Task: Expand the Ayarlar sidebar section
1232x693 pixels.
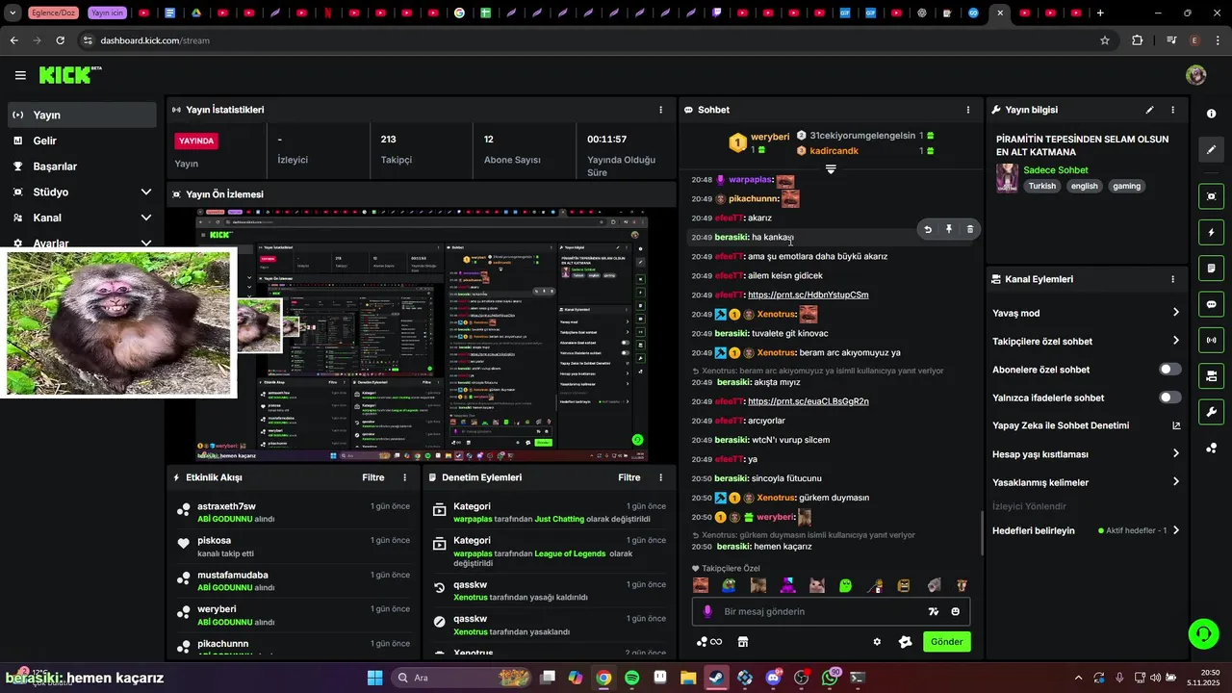Action: click(146, 244)
